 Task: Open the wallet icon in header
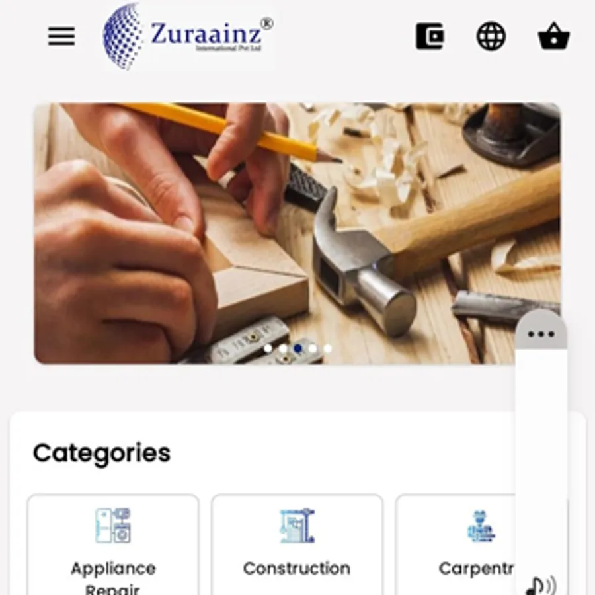coord(430,36)
